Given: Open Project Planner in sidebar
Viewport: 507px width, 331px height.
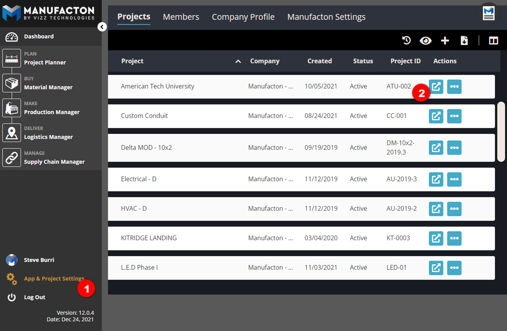Looking at the screenshot, I should [x=45, y=62].
